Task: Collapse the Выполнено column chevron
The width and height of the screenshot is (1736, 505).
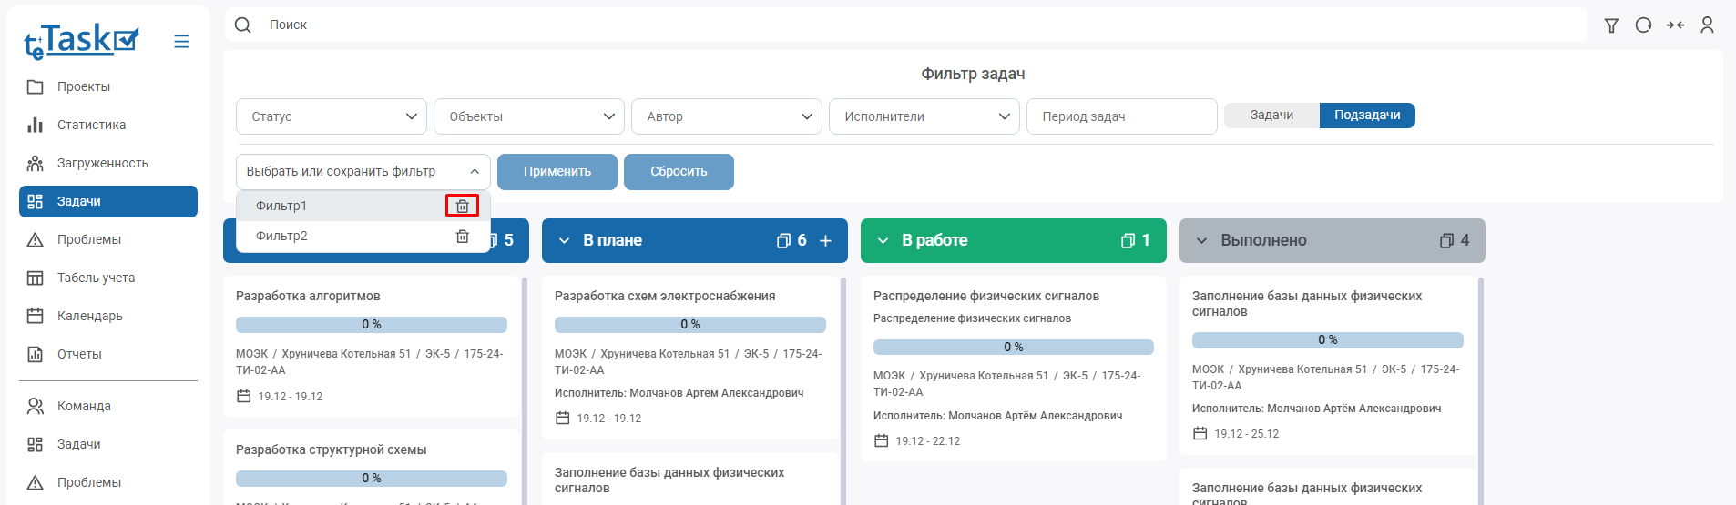Action: [1201, 241]
